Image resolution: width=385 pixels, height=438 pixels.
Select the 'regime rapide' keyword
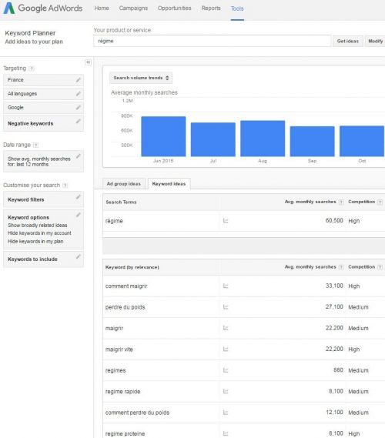[122, 392]
